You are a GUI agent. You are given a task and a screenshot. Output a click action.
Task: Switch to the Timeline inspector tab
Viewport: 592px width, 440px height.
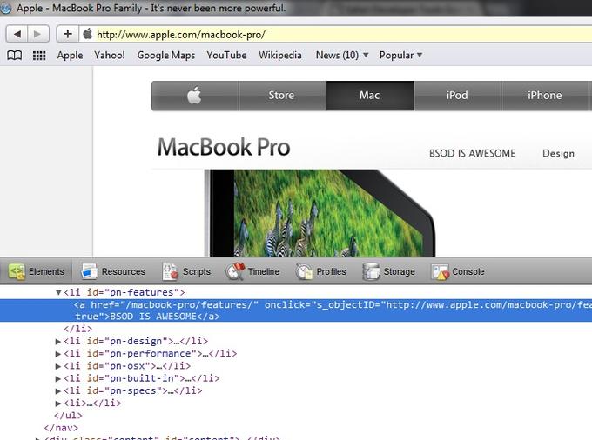pos(252,271)
